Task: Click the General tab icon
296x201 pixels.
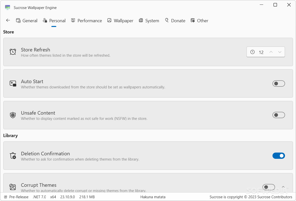Action: (x=18, y=20)
